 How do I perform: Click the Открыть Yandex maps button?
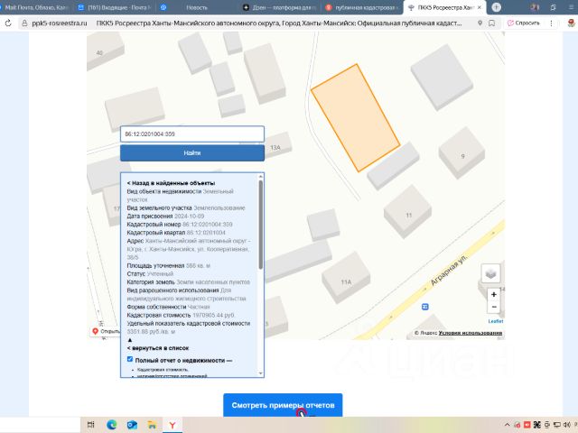[x=107, y=331]
